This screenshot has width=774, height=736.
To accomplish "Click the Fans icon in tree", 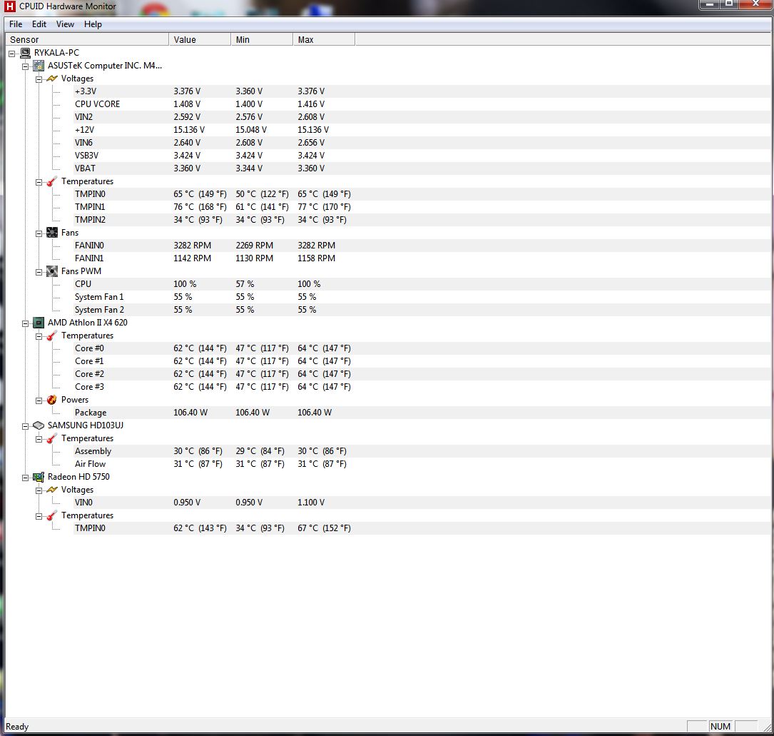I will 52,233.
